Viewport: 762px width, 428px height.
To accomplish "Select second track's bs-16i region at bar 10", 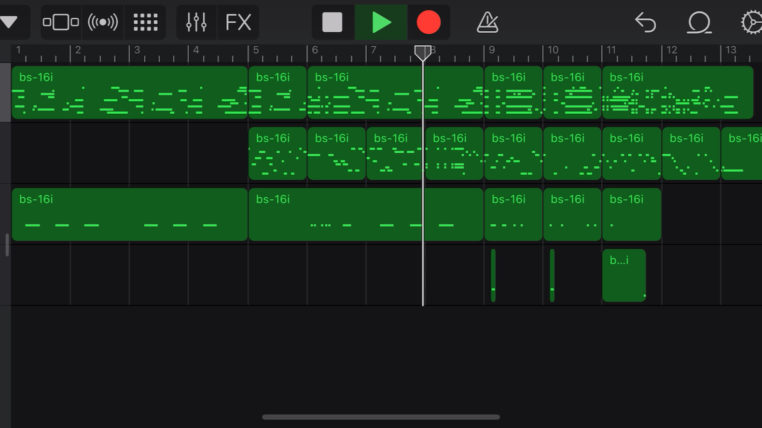I will [572, 154].
